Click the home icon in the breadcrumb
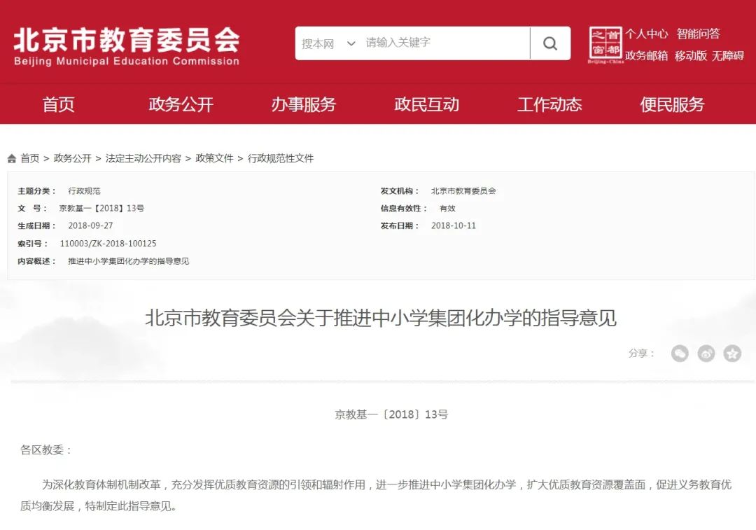 tap(12, 158)
